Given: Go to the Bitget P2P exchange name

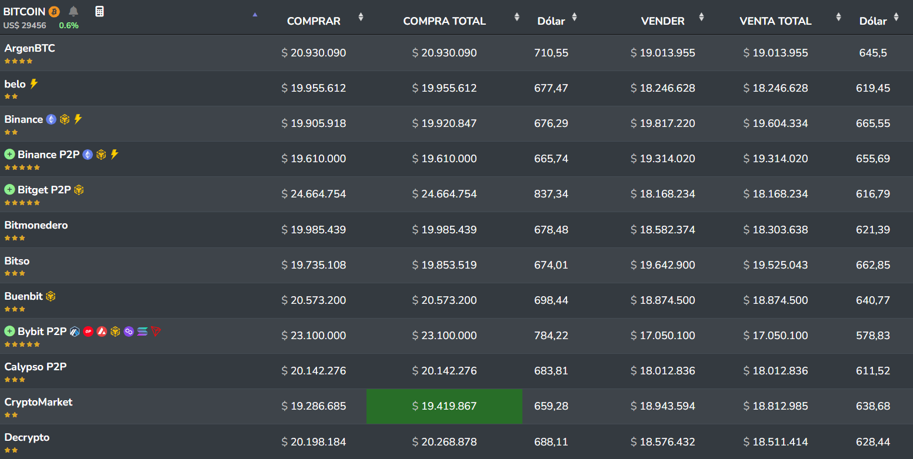Looking at the screenshot, I should (x=44, y=190).
